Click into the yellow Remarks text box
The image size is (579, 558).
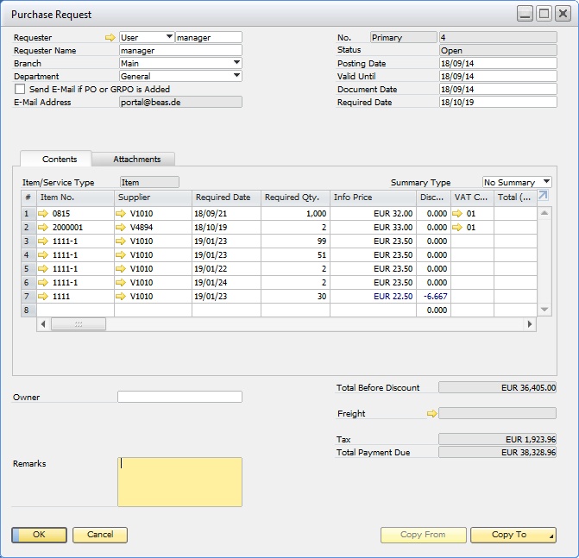(x=179, y=481)
